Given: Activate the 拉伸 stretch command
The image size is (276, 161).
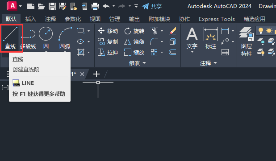Looking at the screenshot, I should tap(108, 52).
